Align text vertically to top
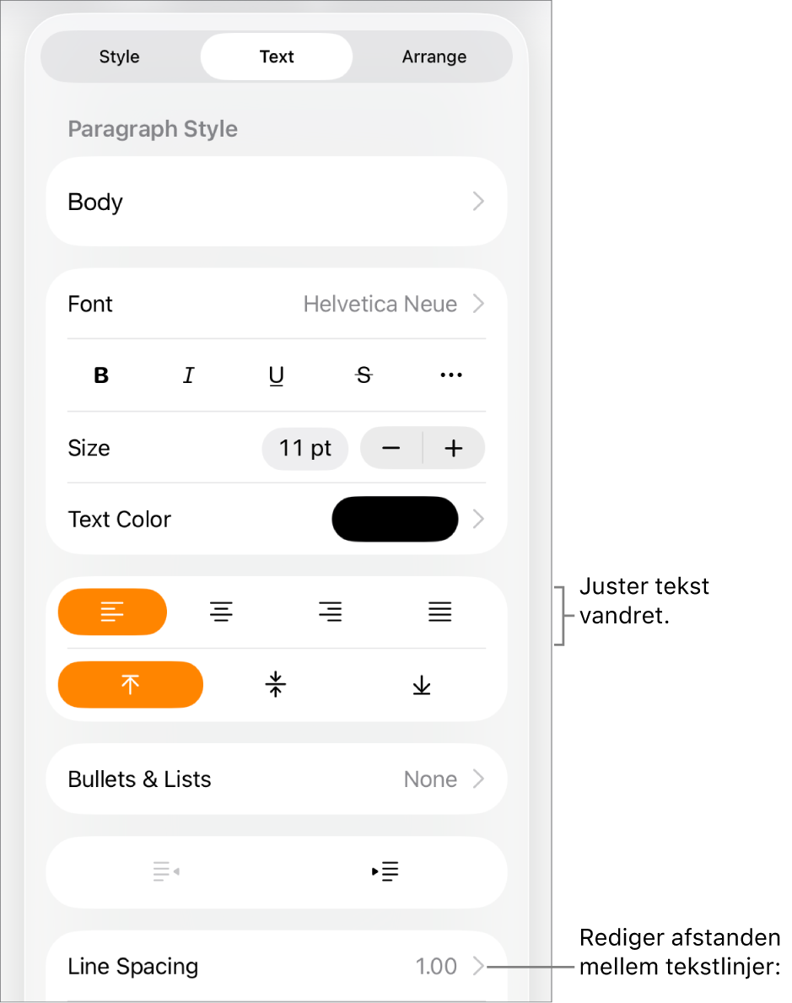The width and height of the screenshot is (792, 1003). [x=130, y=684]
